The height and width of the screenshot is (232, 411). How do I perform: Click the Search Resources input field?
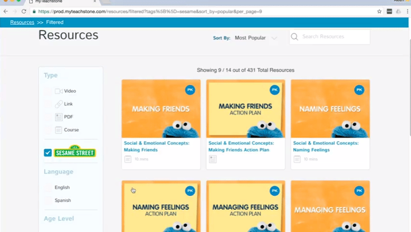pos(333,37)
